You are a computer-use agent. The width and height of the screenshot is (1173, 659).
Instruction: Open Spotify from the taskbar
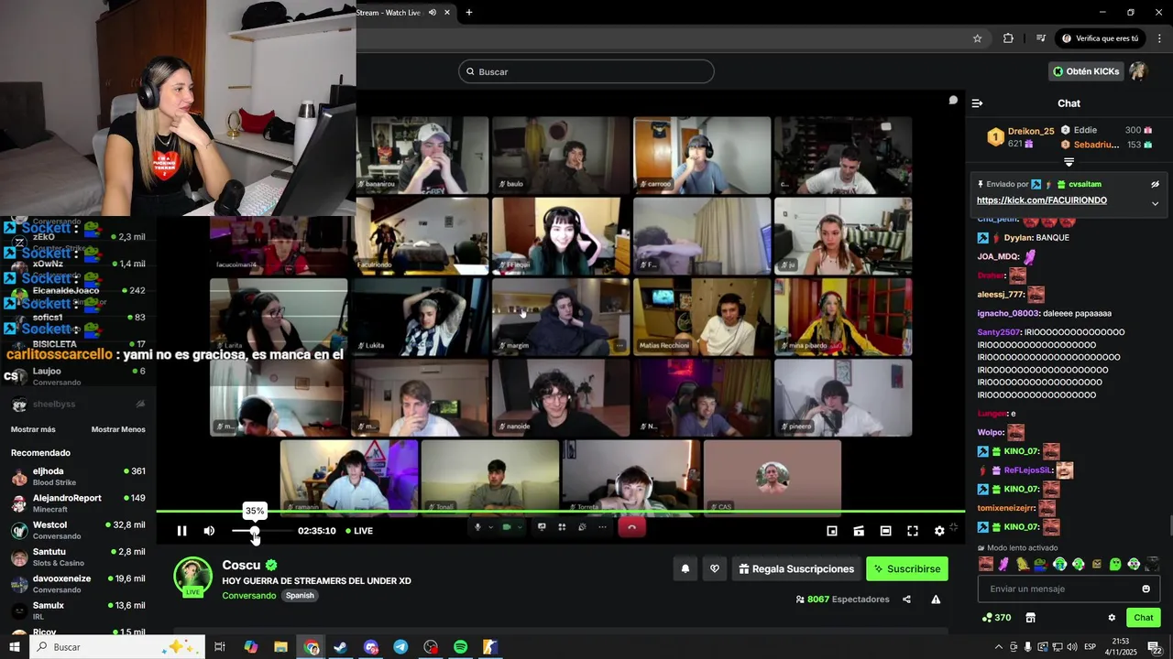[460, 647]
